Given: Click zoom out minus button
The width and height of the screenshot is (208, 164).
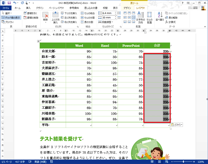Looking at the screenshot, I should pos(172,162).
